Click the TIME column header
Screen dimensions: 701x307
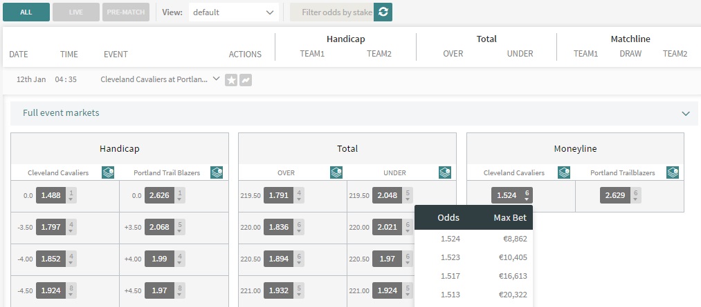pyautogui.click(x=69, y=55)
